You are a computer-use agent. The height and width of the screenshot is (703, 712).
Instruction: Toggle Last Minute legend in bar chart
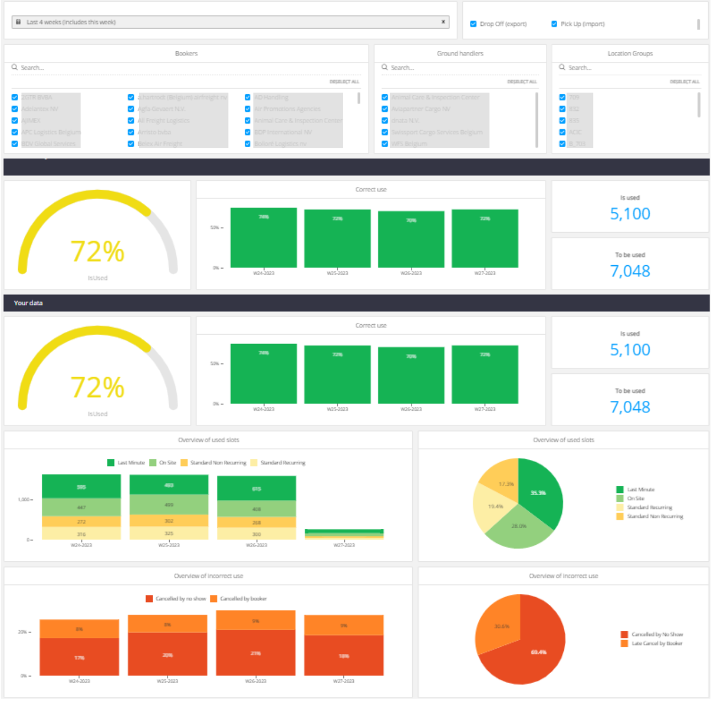point(111,463)
